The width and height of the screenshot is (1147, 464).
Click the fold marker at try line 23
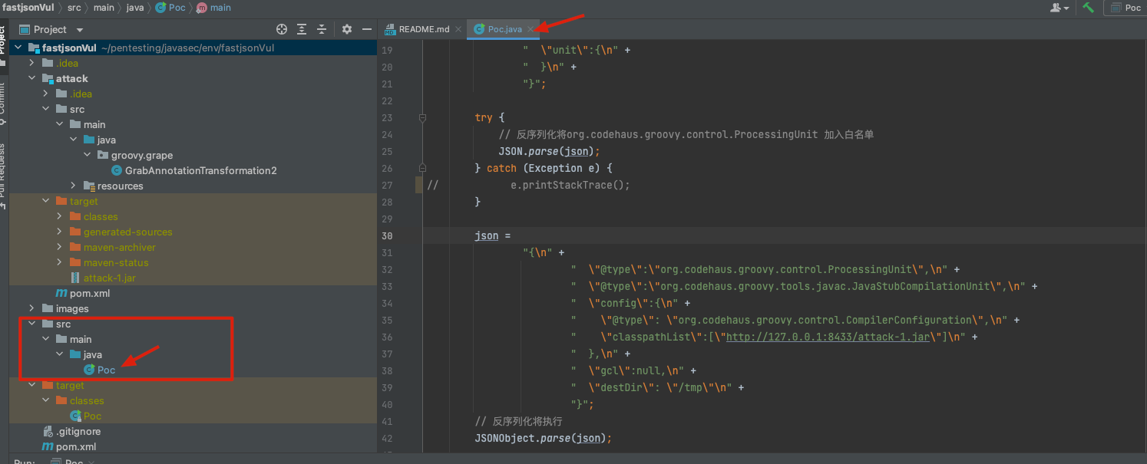[x=422, y=118]
